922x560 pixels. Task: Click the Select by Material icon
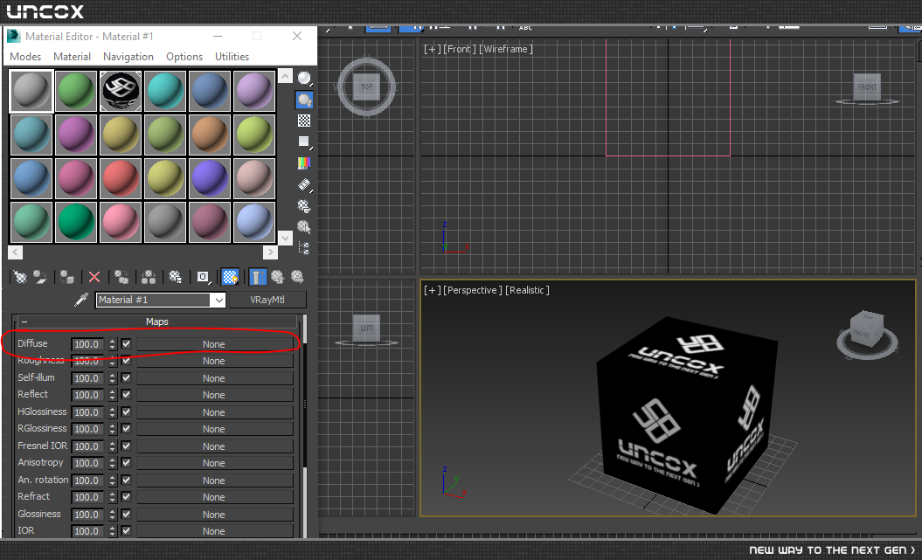[x=304, y=227]
